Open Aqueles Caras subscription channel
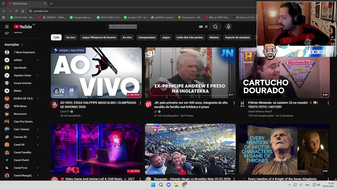 (x=22, y=75)
